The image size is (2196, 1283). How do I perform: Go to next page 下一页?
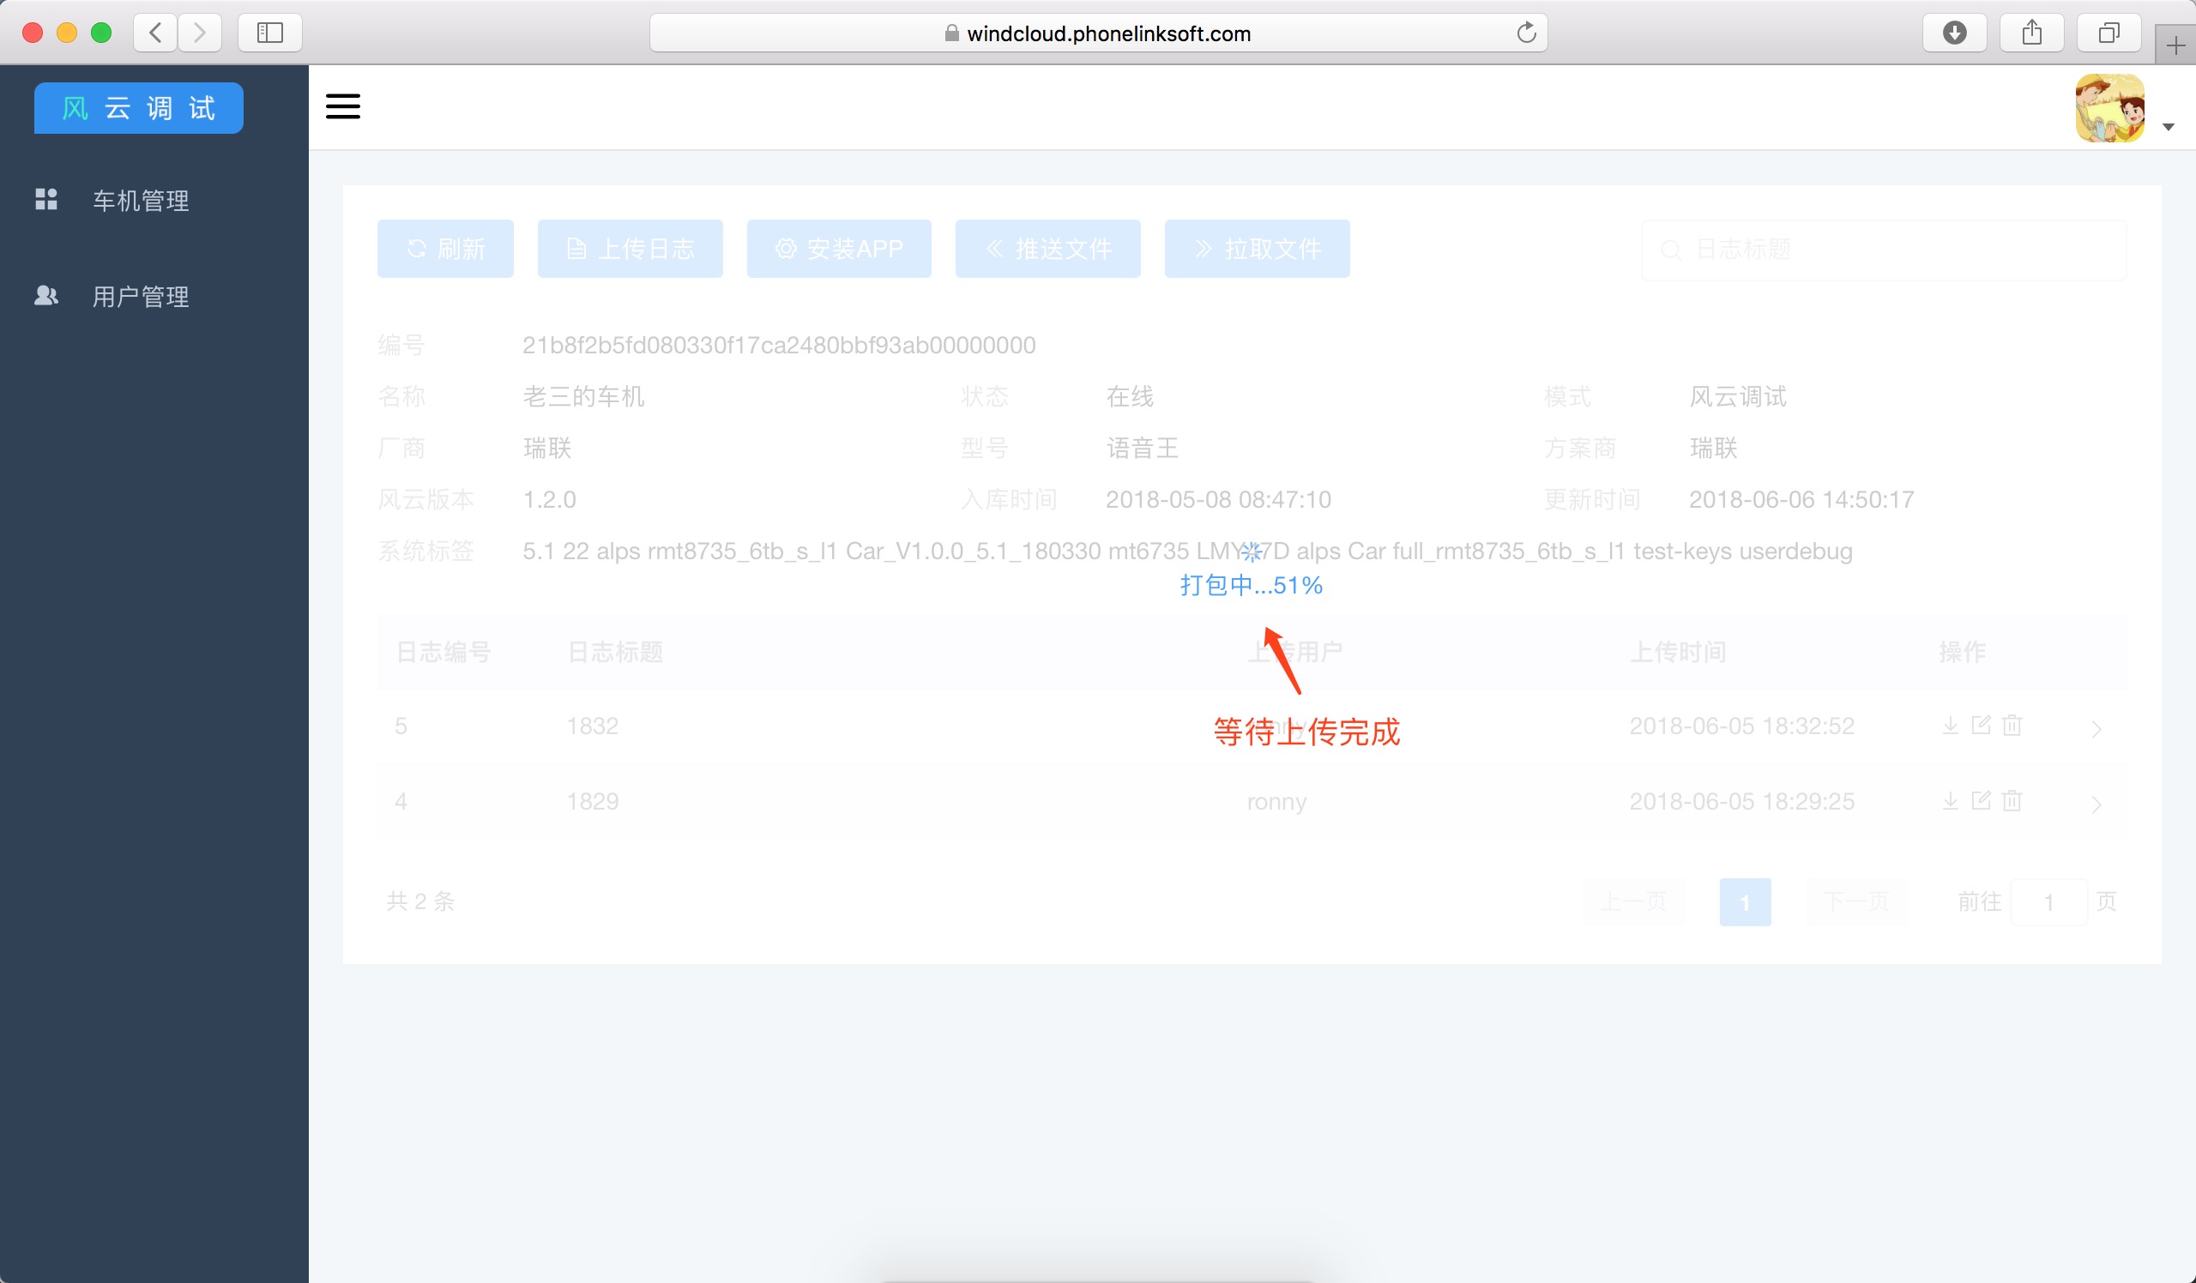[1856, 901]
